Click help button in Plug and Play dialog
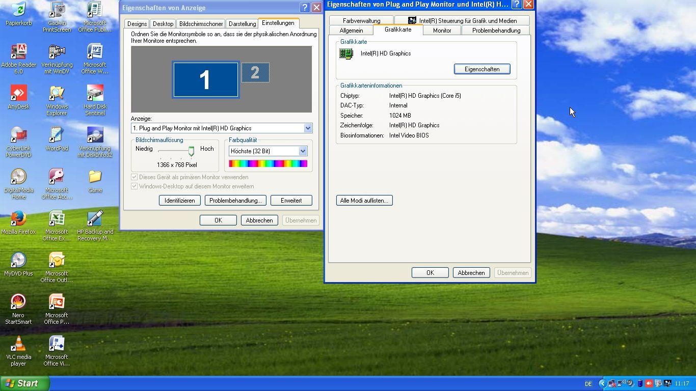The width and height of the screenshot is (696, 391). 517,5
